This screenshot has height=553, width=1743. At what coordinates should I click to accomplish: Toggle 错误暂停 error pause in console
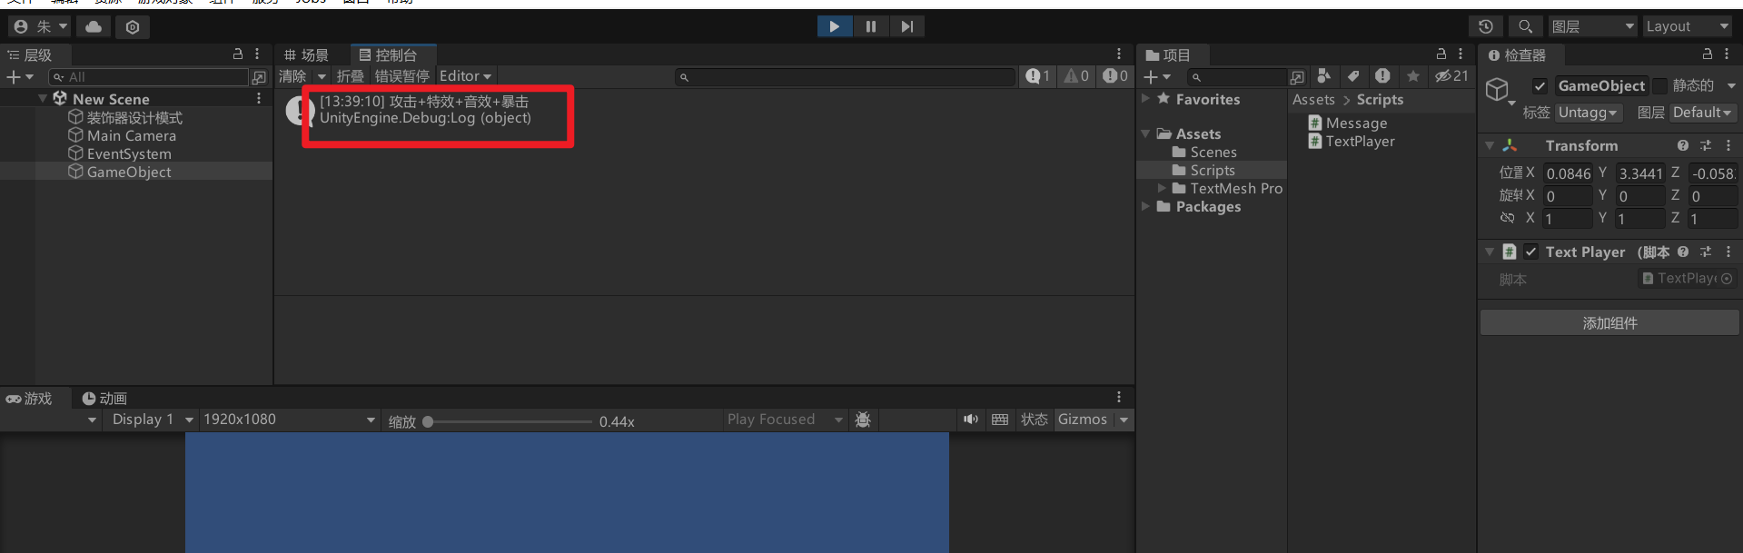401,76
